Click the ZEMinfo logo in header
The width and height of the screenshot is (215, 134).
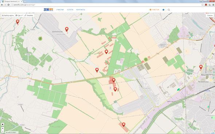(x=48, y=9)
